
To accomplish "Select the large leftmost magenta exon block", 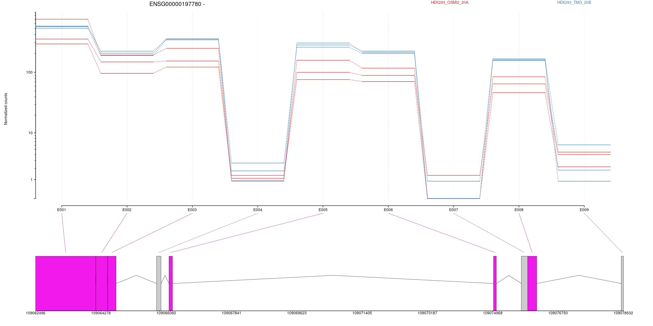I will (x=66, y=283).
